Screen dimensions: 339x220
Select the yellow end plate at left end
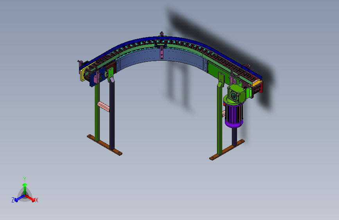click(x=82, y=75)
